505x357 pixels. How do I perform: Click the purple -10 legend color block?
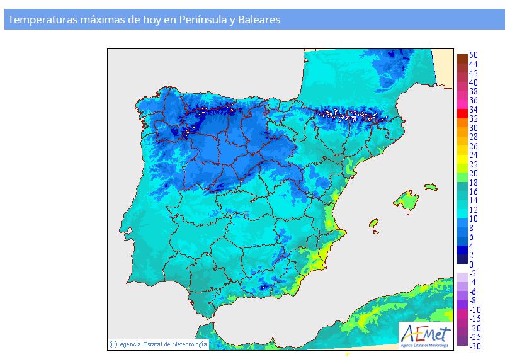click(x=462, y=305)
